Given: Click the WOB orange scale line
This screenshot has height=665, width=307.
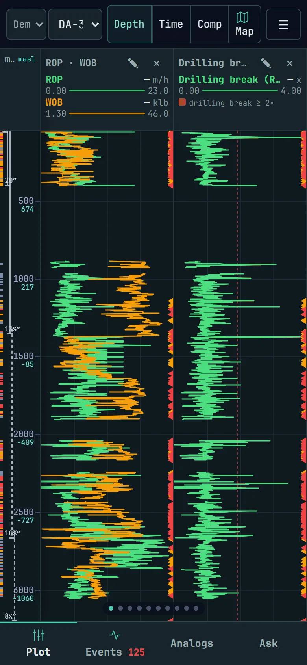Looking at the screenshot, I should pyautogui.click(x=107, y=113).
